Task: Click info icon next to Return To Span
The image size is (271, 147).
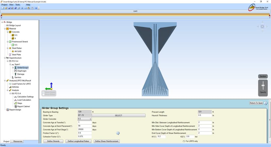Action: pyautogui.click(x=266, y=103)
